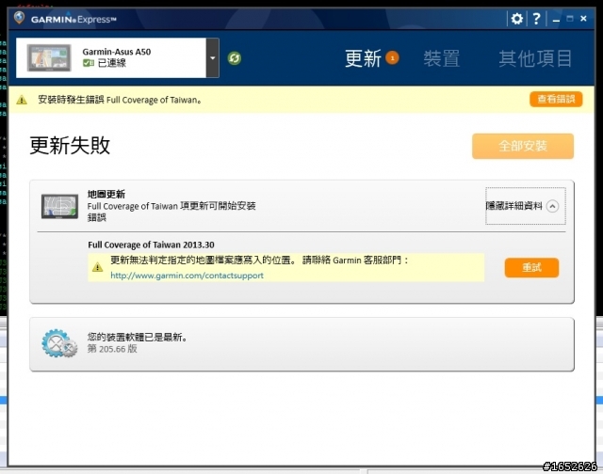603x474 pixels.
Task: Collapse details with 隱藏詳細資料 chevron
Action: (553, 206)
